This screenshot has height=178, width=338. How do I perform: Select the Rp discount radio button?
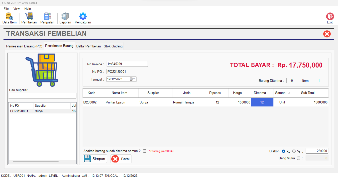(283, 151)
